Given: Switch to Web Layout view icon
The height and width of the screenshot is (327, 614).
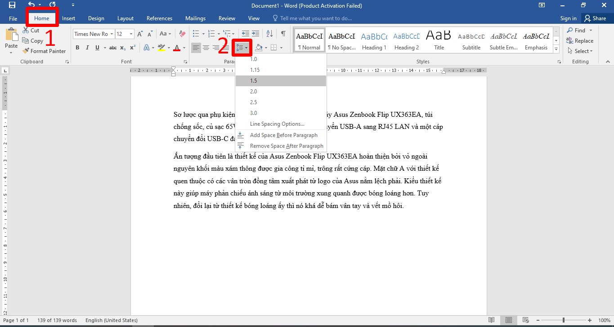Looking at the screenshot, I should tap(525, 320).
